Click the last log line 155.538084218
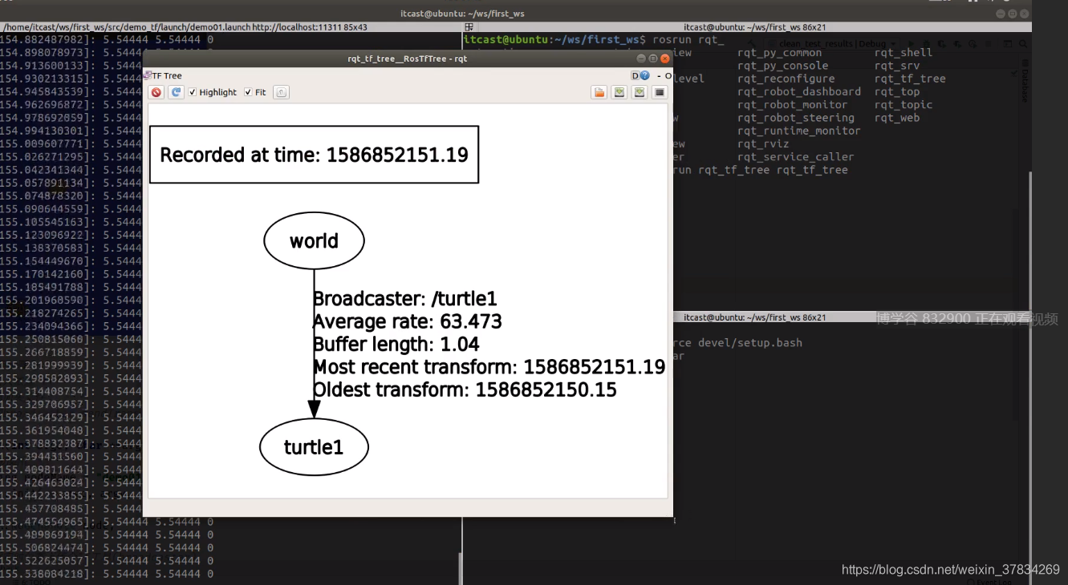 (x=107, y=574)
